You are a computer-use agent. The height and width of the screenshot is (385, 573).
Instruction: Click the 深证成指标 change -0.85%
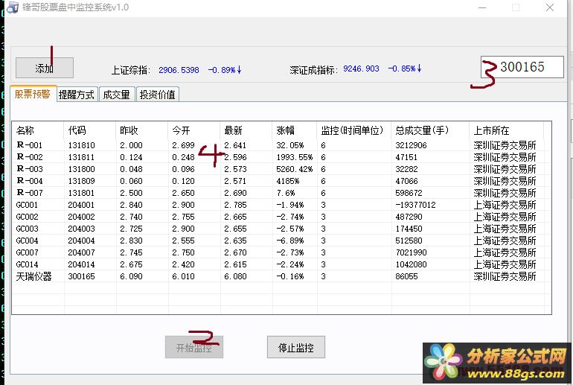coord(405,69)
